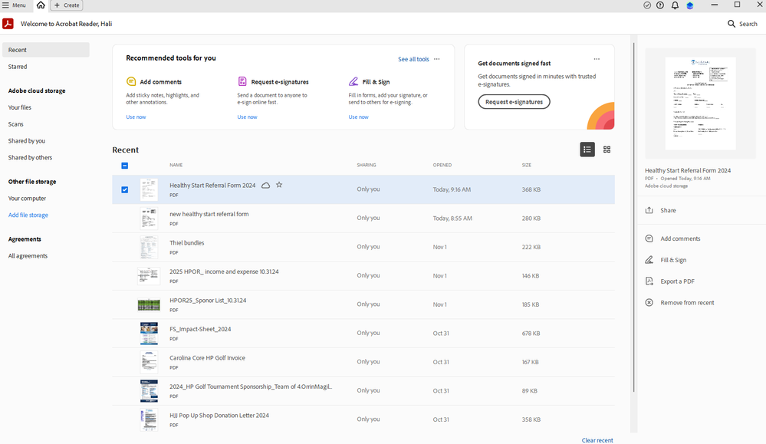Open FS_Impact-Sheet_2024 thumbnail
Viewport: 766px width, 444px height.
click(x=149, y=333)
